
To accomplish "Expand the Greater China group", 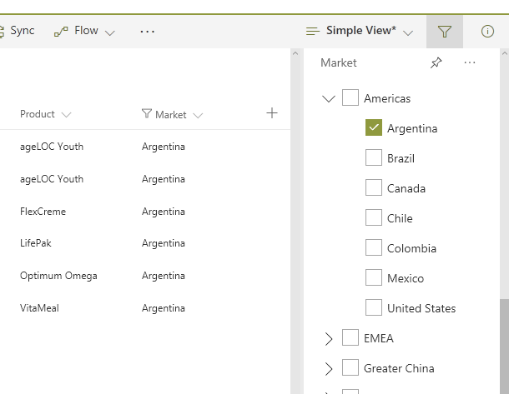I will [328, 368].
